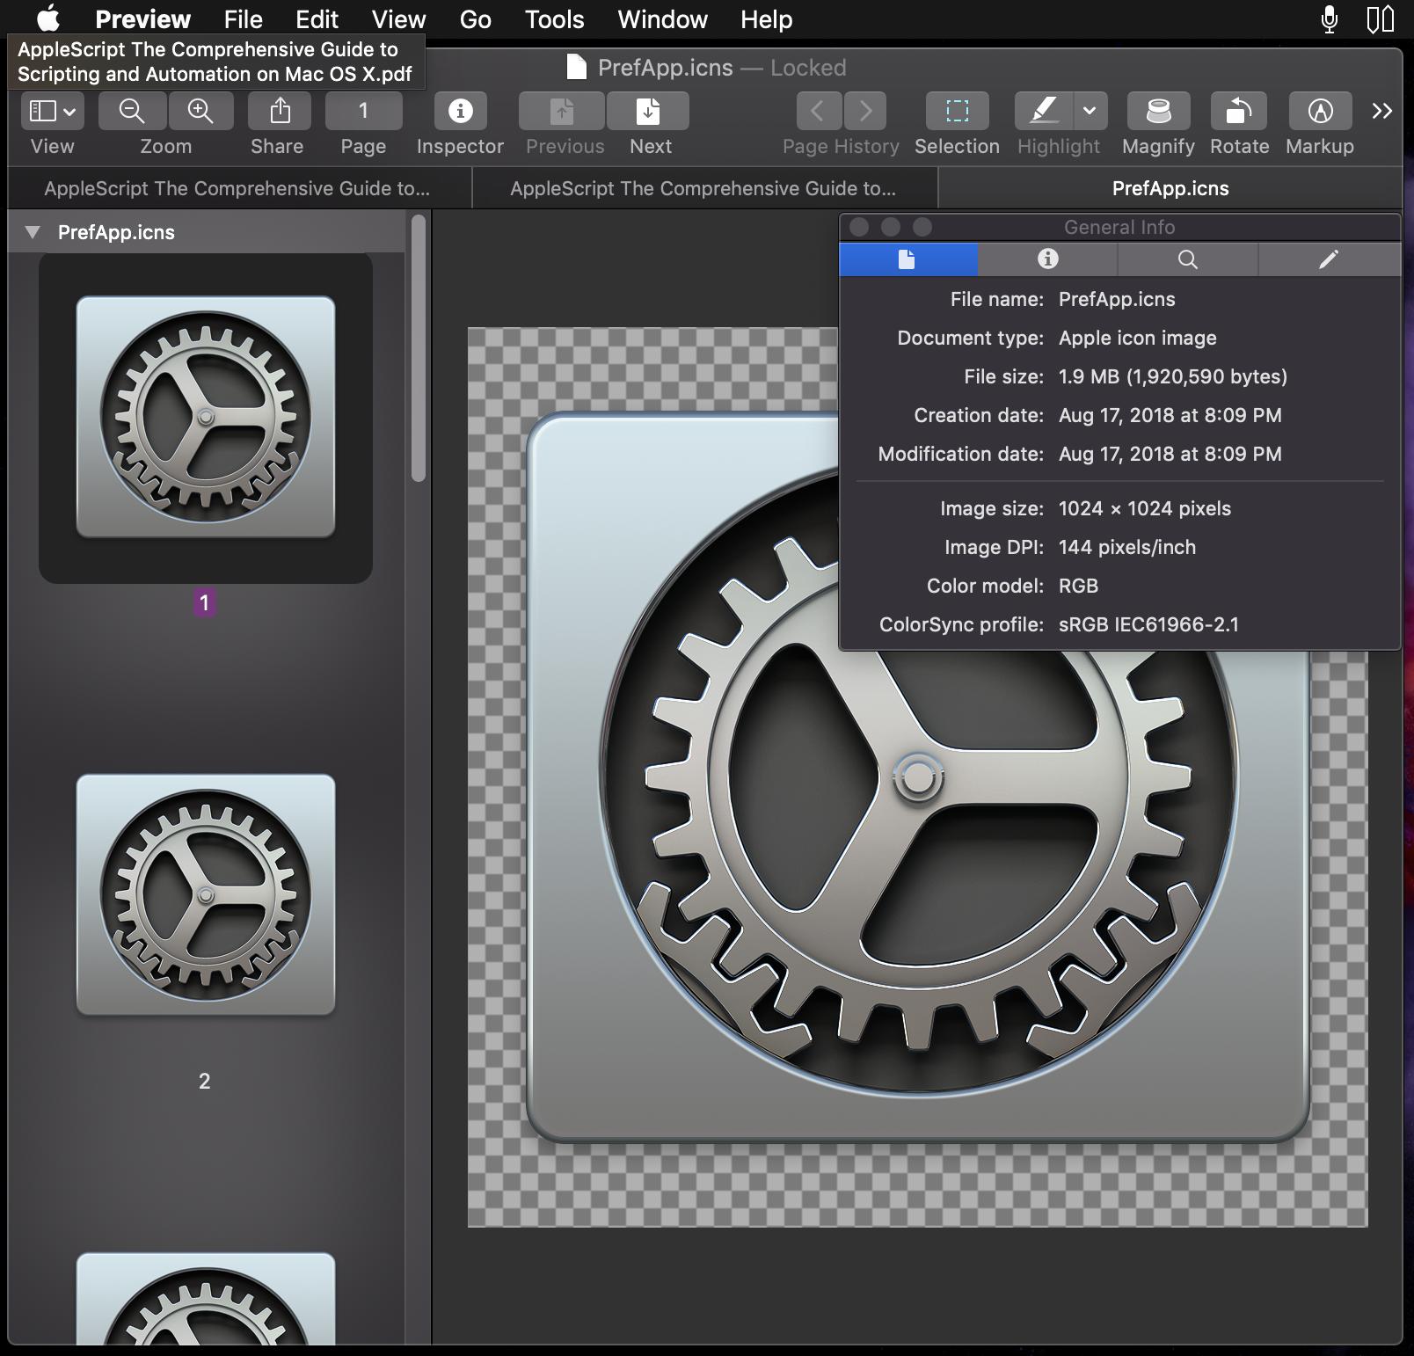
Task: Click the Inspector info icon in toolbar
Action: pos(460,111)
